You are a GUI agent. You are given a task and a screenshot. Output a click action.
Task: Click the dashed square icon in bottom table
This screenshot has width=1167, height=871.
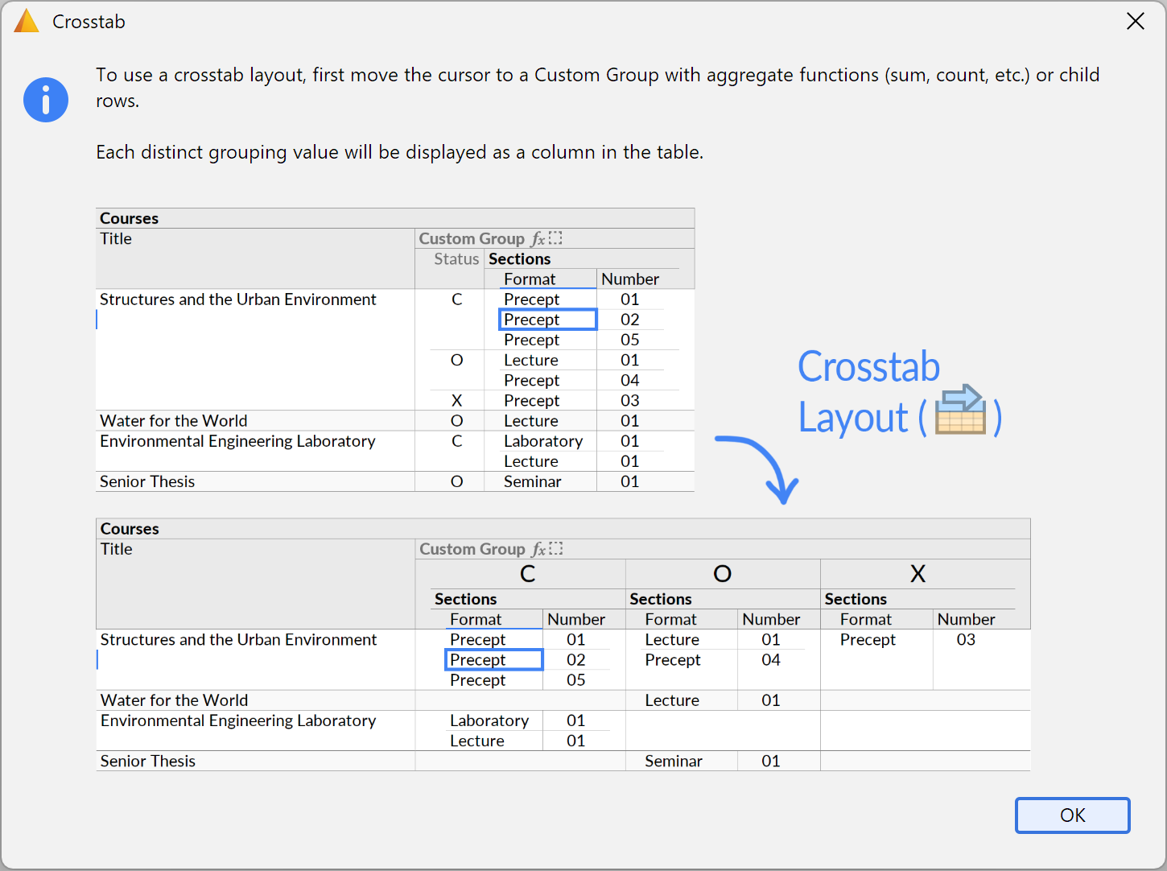pyautogui.click(x=556, y=549)
